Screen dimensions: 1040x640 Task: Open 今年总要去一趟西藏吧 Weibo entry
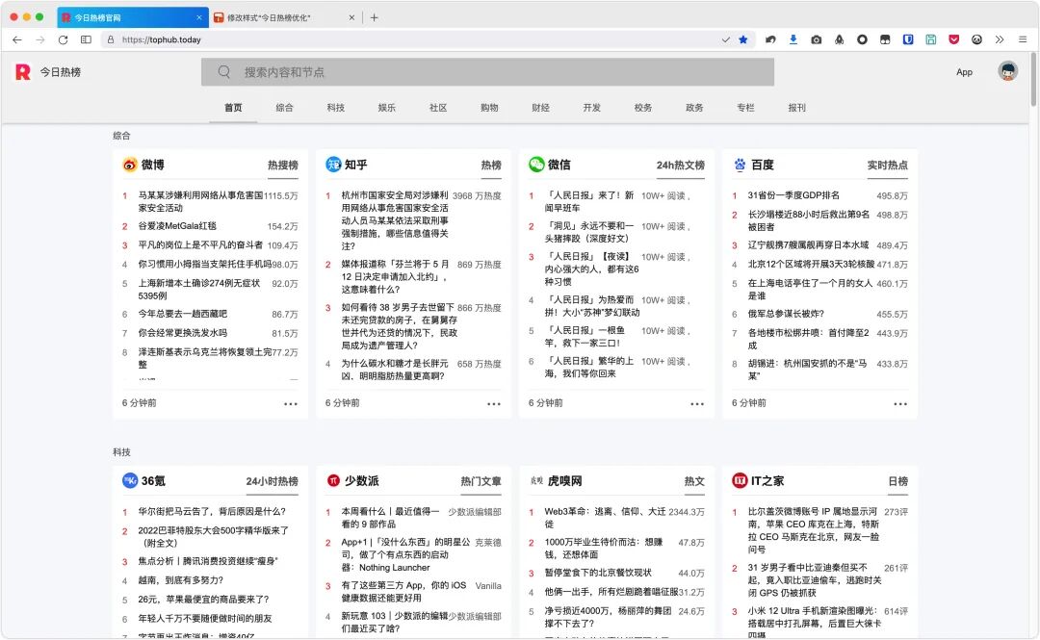182,314
